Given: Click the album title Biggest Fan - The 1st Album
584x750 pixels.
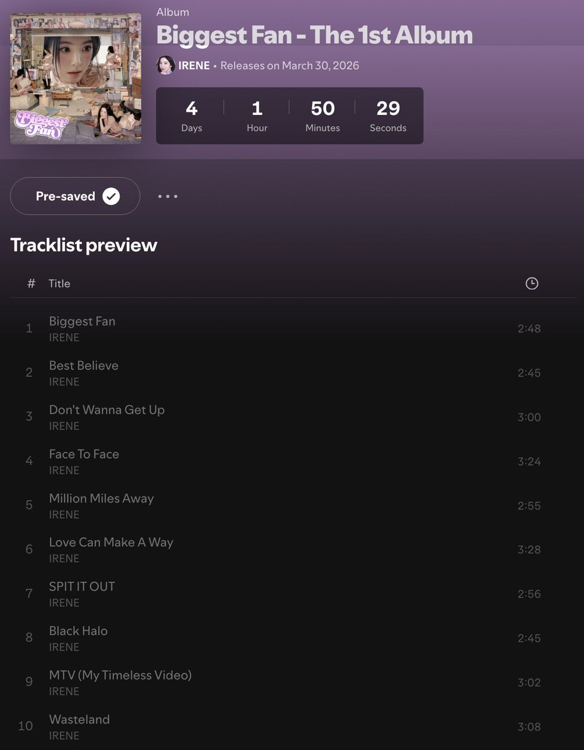Looking at the screenshot, I should (x=314, y=36).
